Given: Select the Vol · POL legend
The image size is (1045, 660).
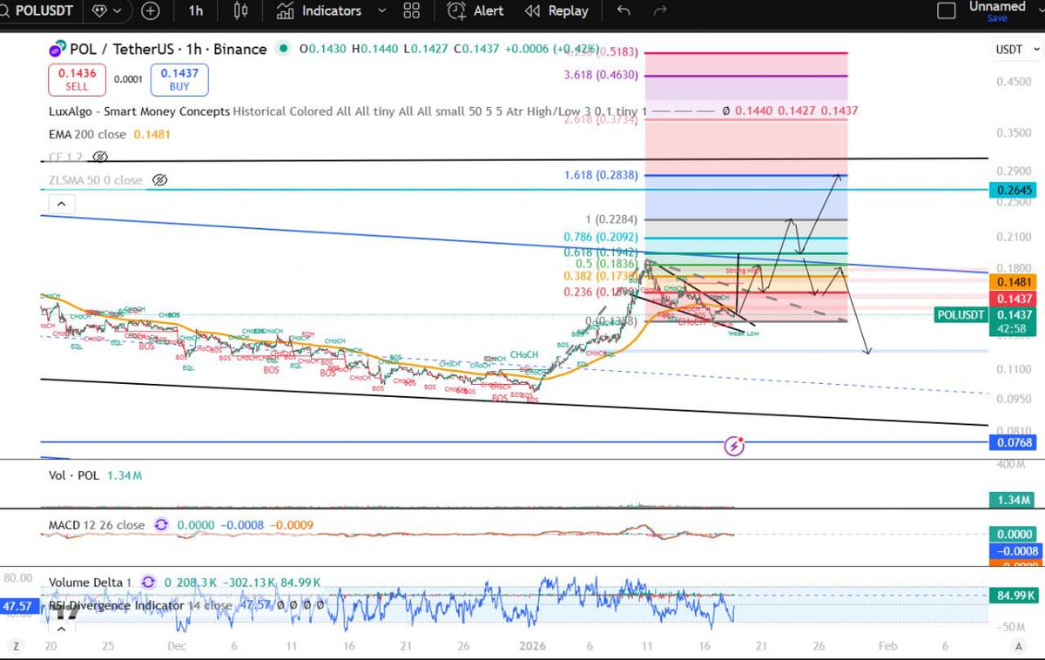Looking at the screenshot, I should [x=76, y=475].
